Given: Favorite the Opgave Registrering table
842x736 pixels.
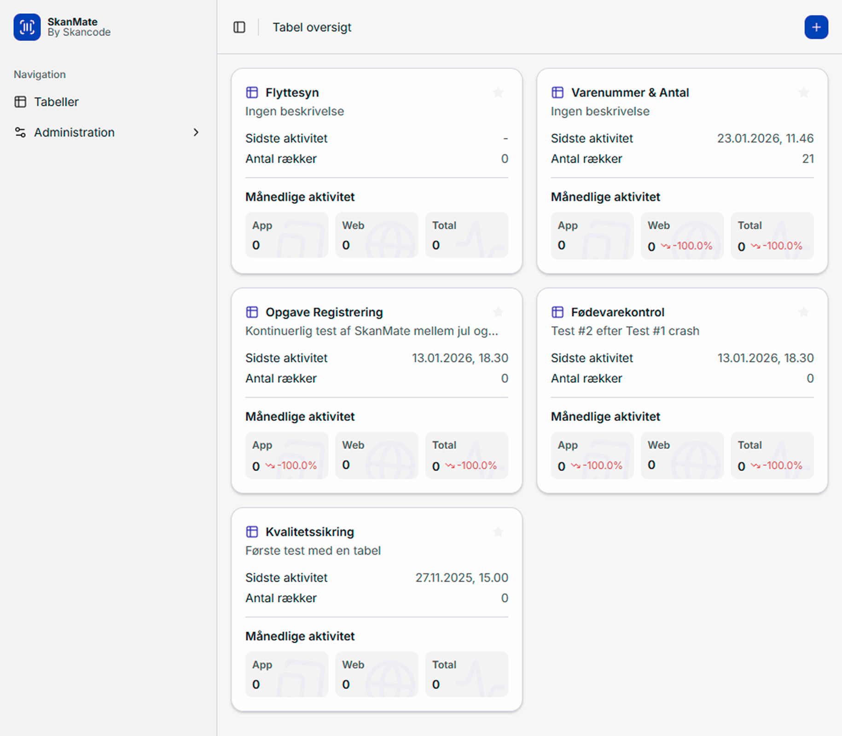Looking at the screenshot, I should pos(498,312).
